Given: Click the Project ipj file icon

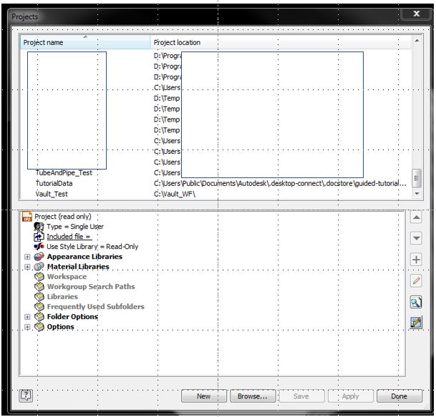Looking at the screenshot, I should pos(27,217).
